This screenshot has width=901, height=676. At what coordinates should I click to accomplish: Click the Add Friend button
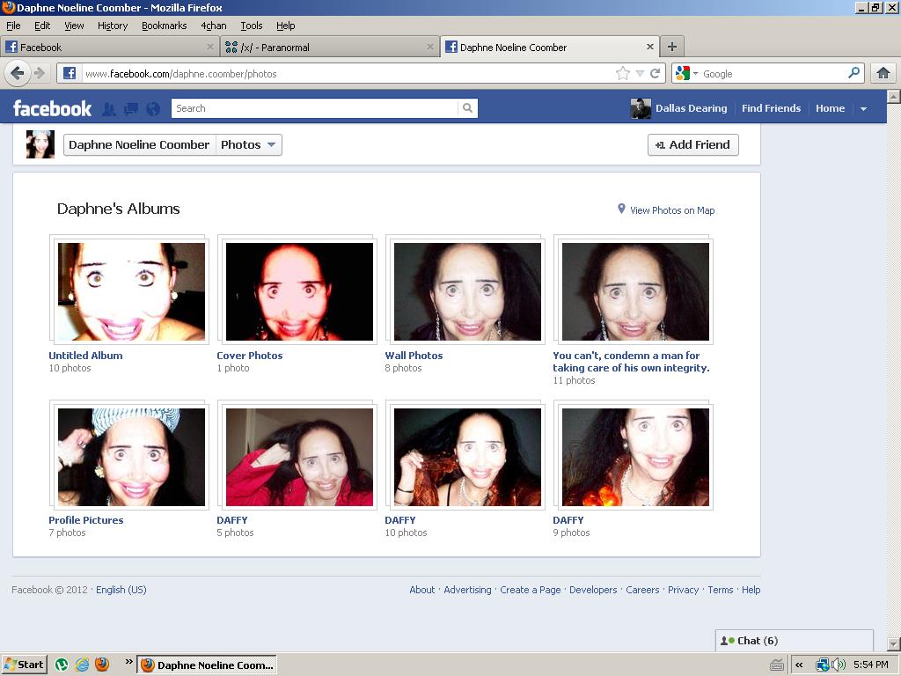point(693,145)
